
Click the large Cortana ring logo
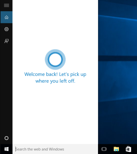coord(55,60)
